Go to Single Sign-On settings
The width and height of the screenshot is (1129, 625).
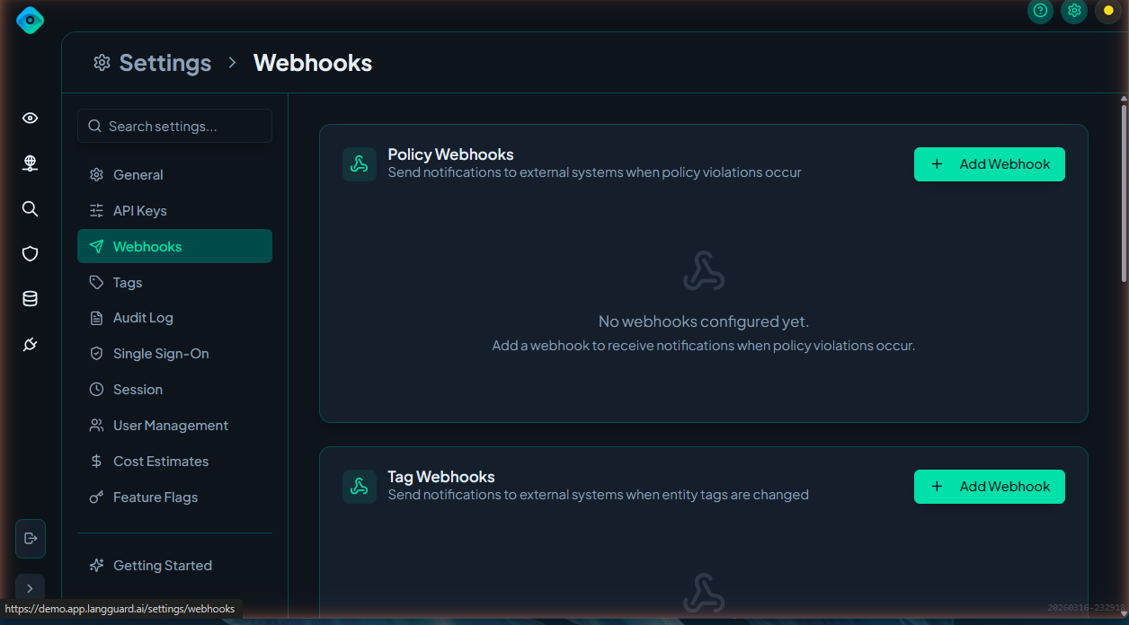[160, 354]
